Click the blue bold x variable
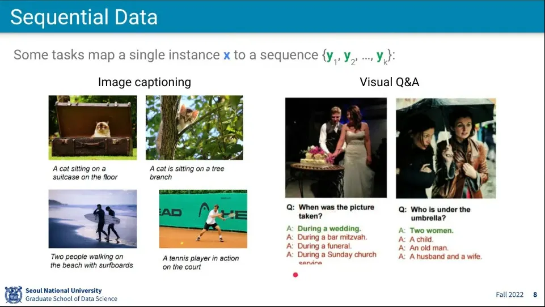The width and height of the screenshot is (545, 307). (x=227, y=55)
